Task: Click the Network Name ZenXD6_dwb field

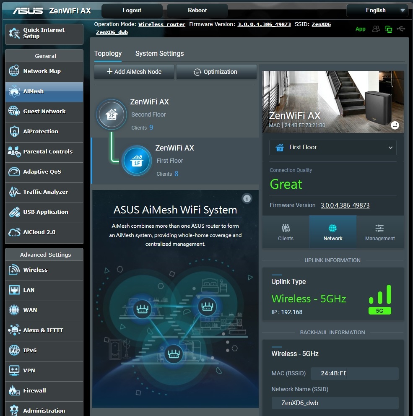Action: pyautogui.click(x=335, y=403)
